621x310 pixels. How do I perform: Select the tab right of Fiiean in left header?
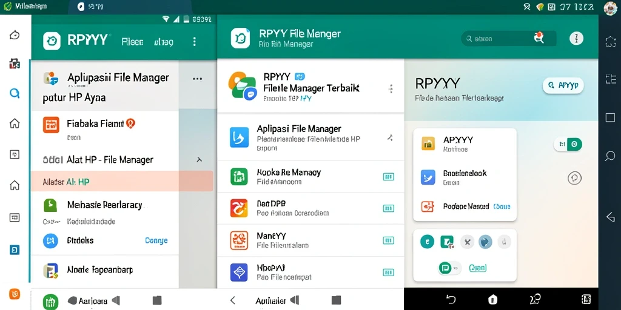(164, 42)
